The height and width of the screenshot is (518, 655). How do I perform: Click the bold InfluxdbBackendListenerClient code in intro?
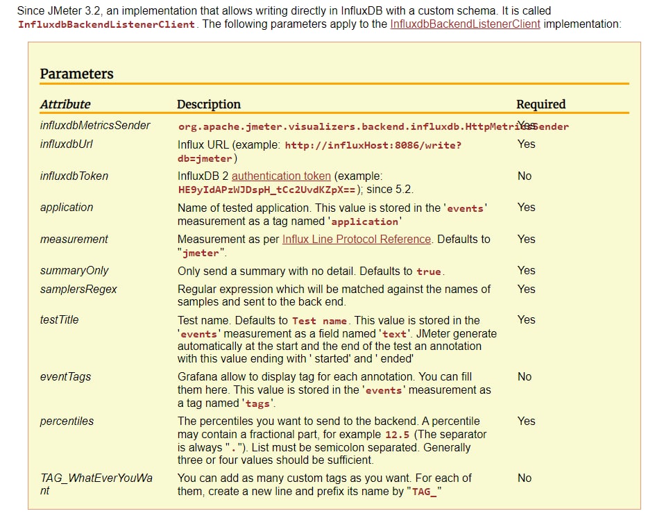[x=107, y=25]
